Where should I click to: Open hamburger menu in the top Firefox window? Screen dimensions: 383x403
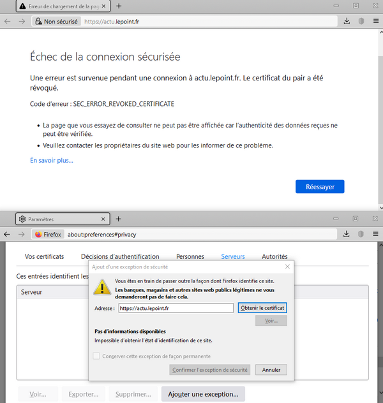point(376,21)
